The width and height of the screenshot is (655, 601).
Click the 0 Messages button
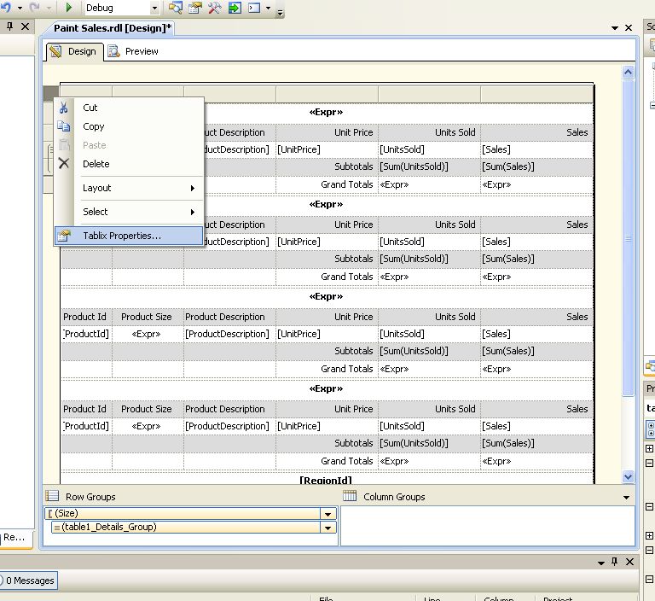coord(28,581)
